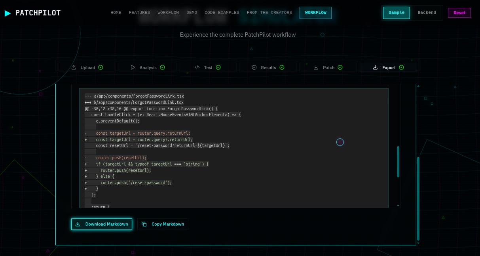The image size is (480, 256).
Task: Click the outer panel scrollbar thumb
Action: 418,198
